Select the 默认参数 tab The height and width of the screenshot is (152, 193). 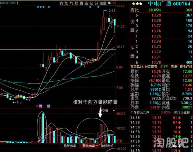(89, 146)
